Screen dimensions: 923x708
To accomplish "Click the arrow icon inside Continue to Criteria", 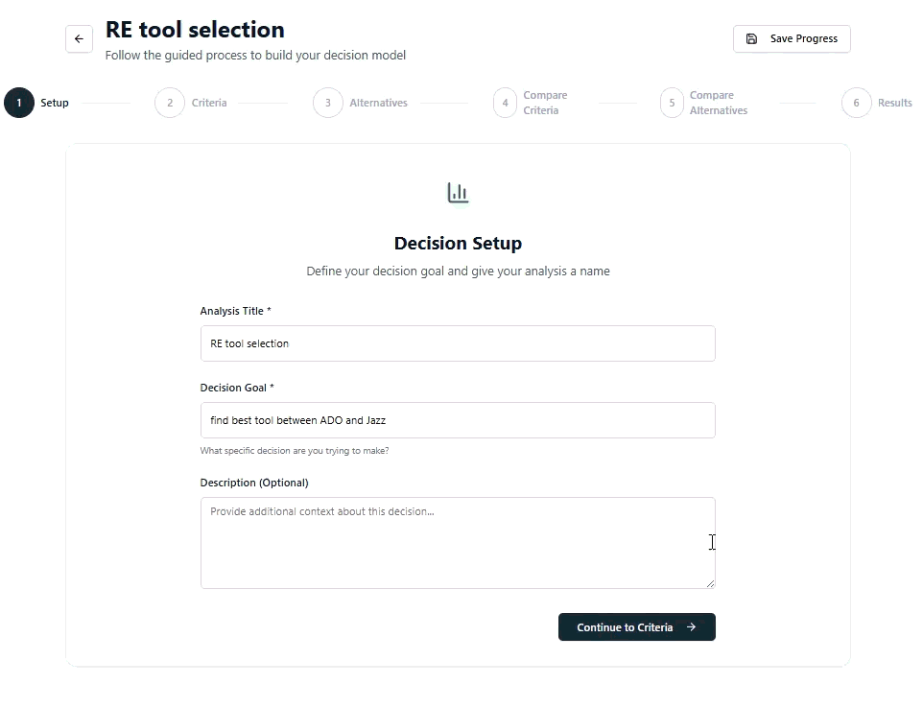I will click(x=690, y=626).
